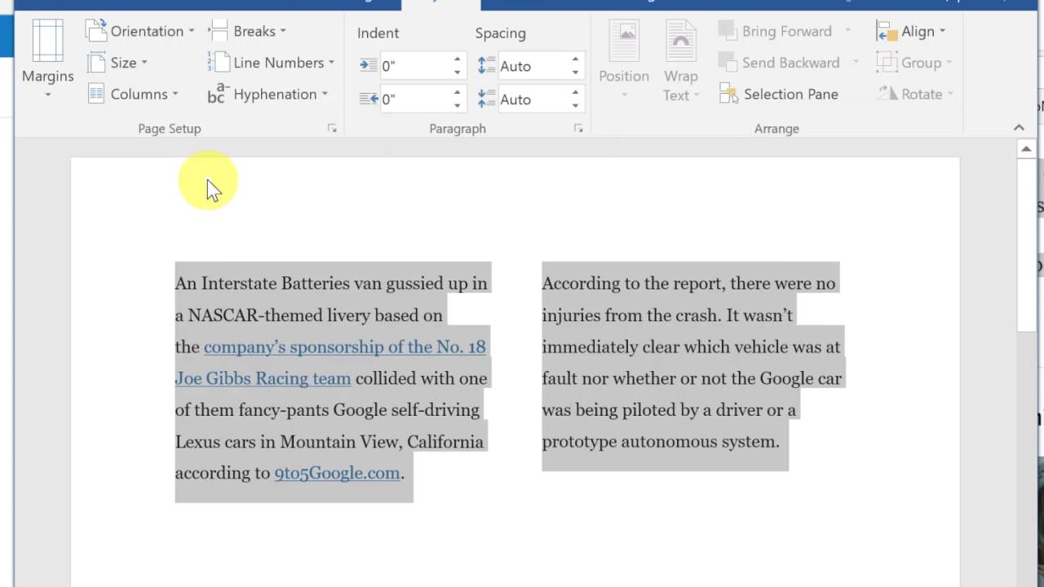Viewport: 1044px width, 587px height.
Task: Click the spacing before icon
Action: [487, 66]
